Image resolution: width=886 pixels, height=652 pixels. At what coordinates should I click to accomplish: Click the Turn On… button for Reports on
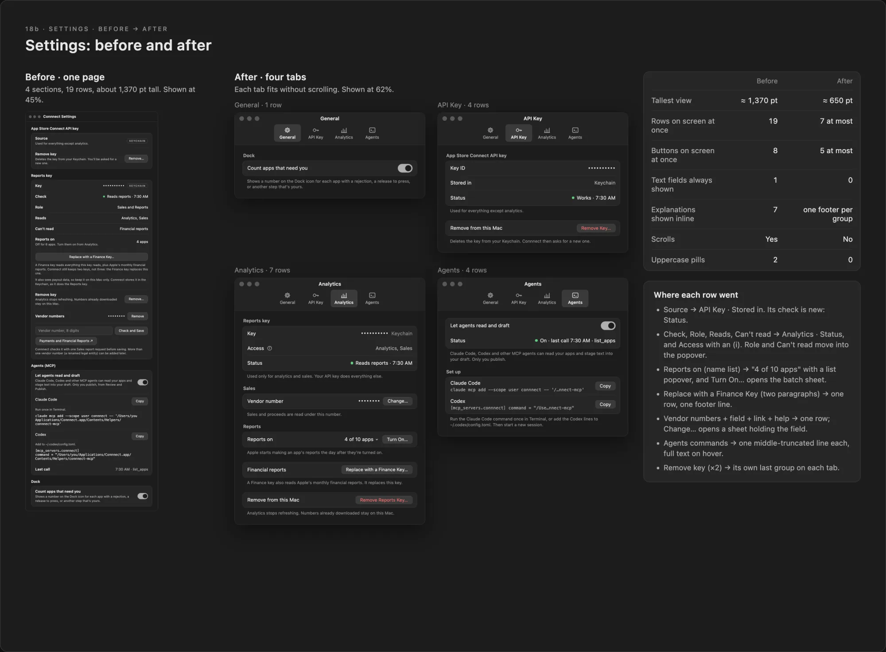[397, 440]
